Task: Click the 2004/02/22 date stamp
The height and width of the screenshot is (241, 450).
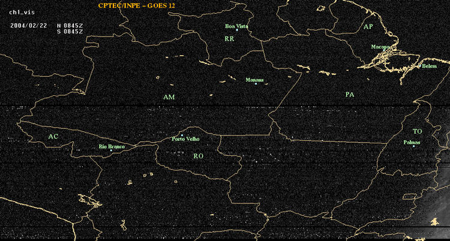Action: (x=29, y=25)
